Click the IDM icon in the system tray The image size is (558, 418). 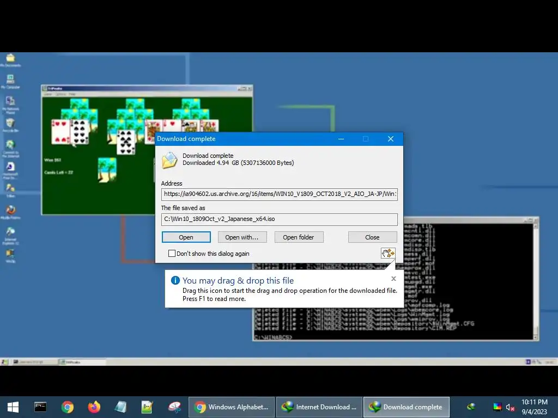coord(471,407)
